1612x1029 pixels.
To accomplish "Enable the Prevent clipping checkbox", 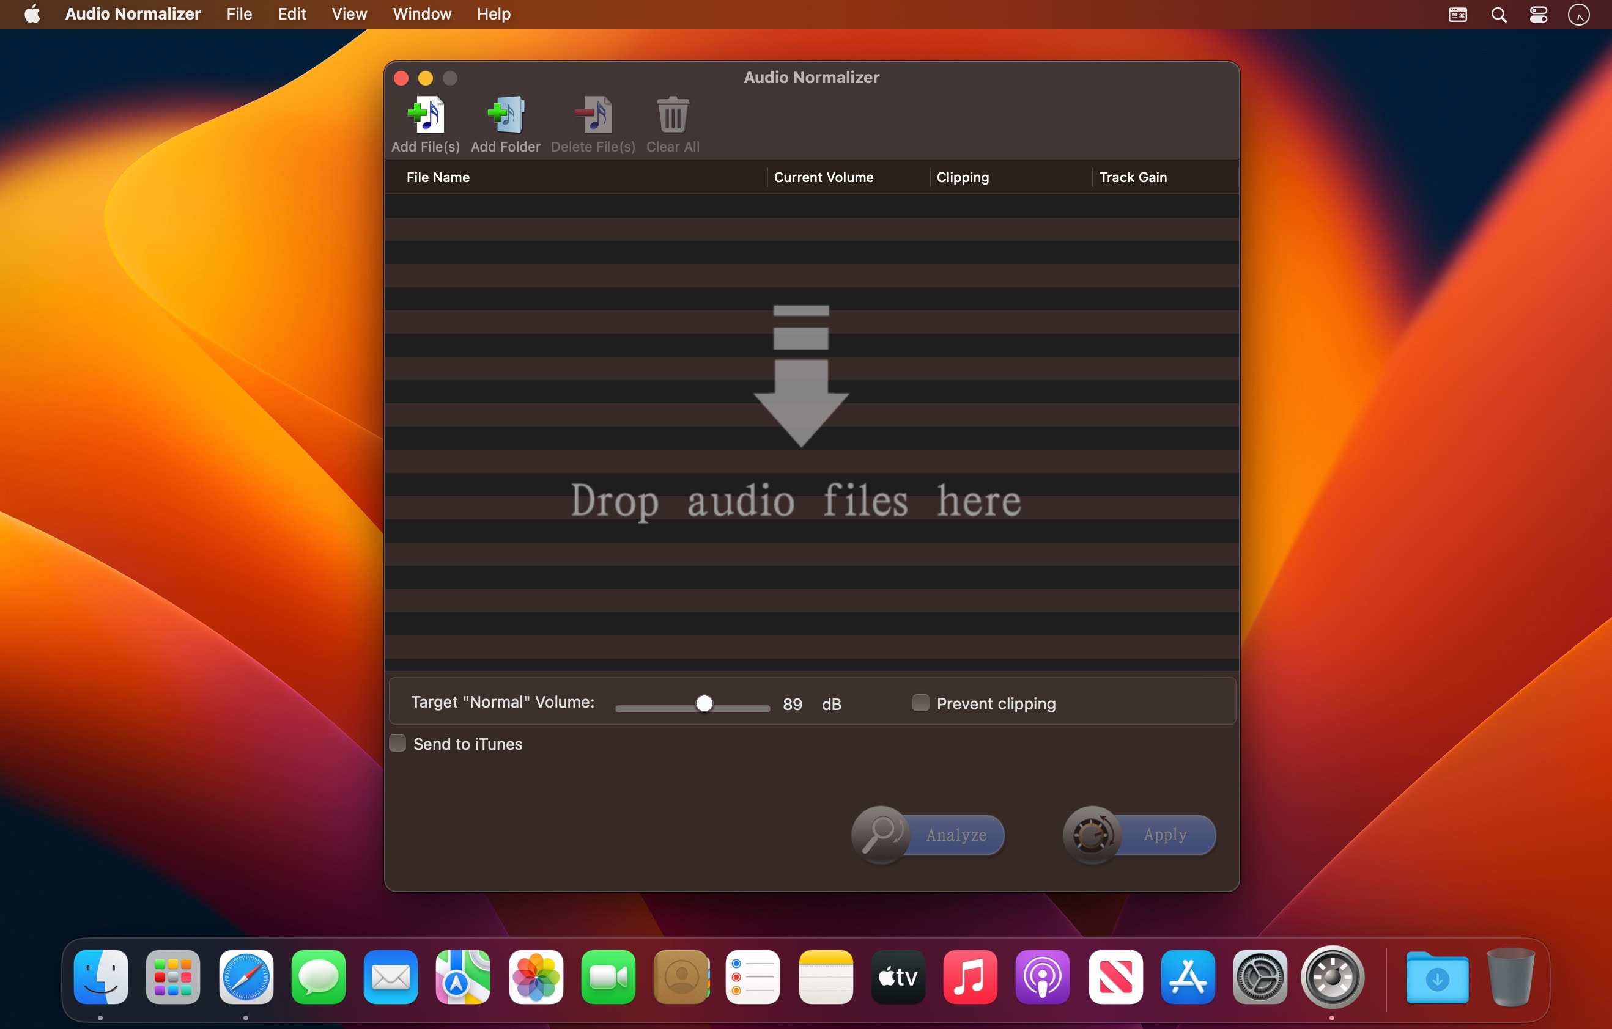I will point(920,703).
